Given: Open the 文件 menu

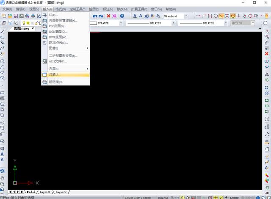Looking at the screenshot, I should [x=7, y=9].
